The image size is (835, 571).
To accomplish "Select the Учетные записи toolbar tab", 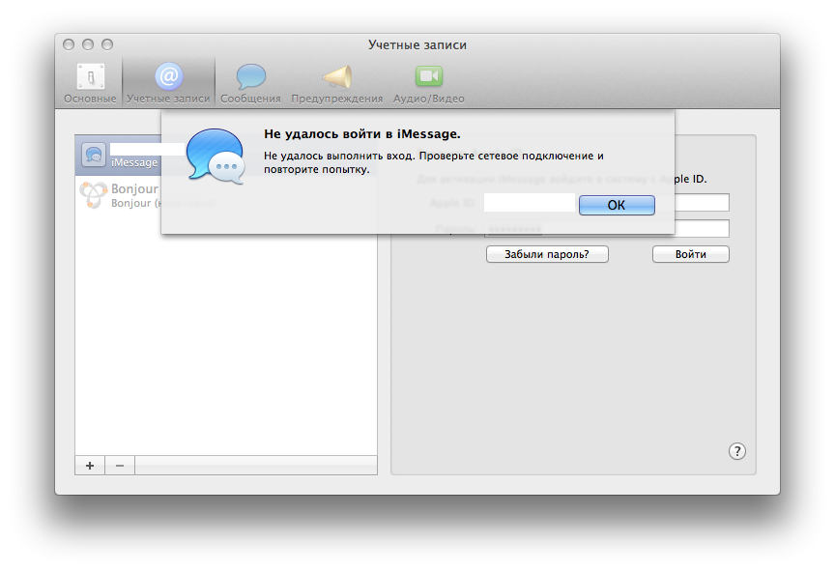I will coord(168,83).
